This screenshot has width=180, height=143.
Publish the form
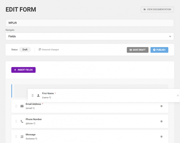[159, 50]
